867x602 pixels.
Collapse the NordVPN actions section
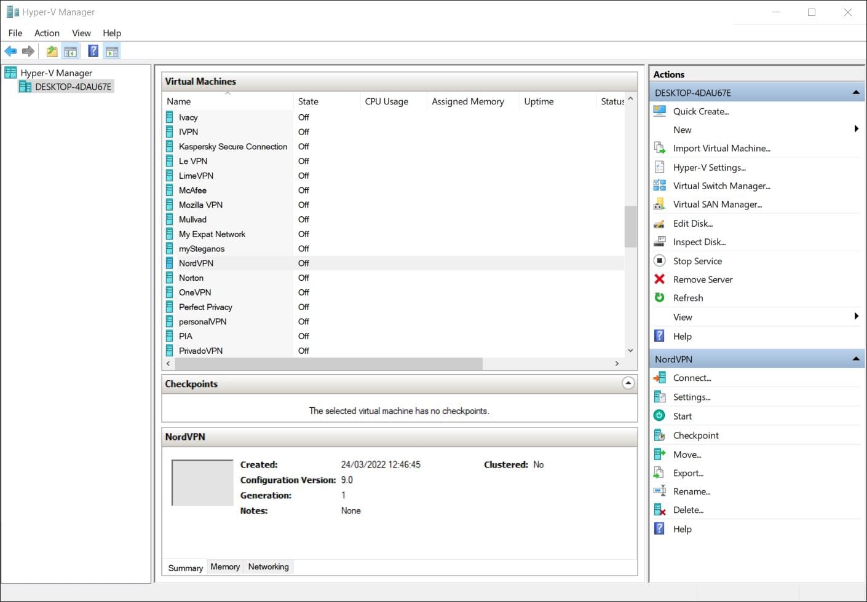[x=856, y=359]
